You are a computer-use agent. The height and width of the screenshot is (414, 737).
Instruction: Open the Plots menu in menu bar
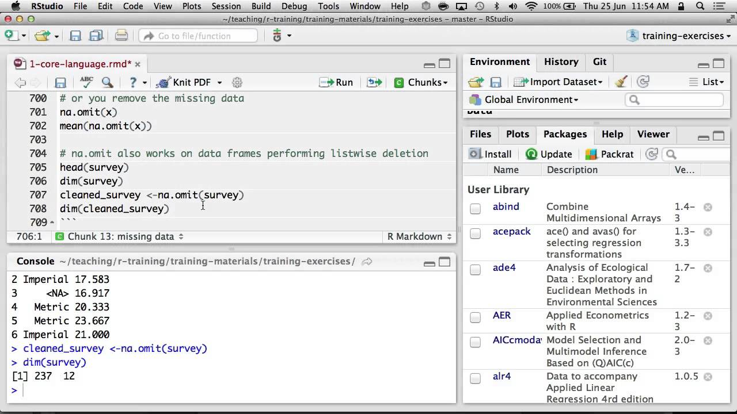192,6
